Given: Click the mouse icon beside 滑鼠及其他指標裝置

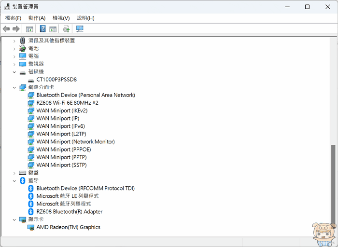Looking at the screenshot, I should [x=22, y=41].
